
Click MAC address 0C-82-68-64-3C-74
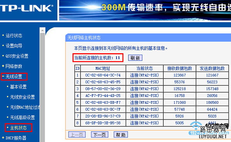point(103,75)
